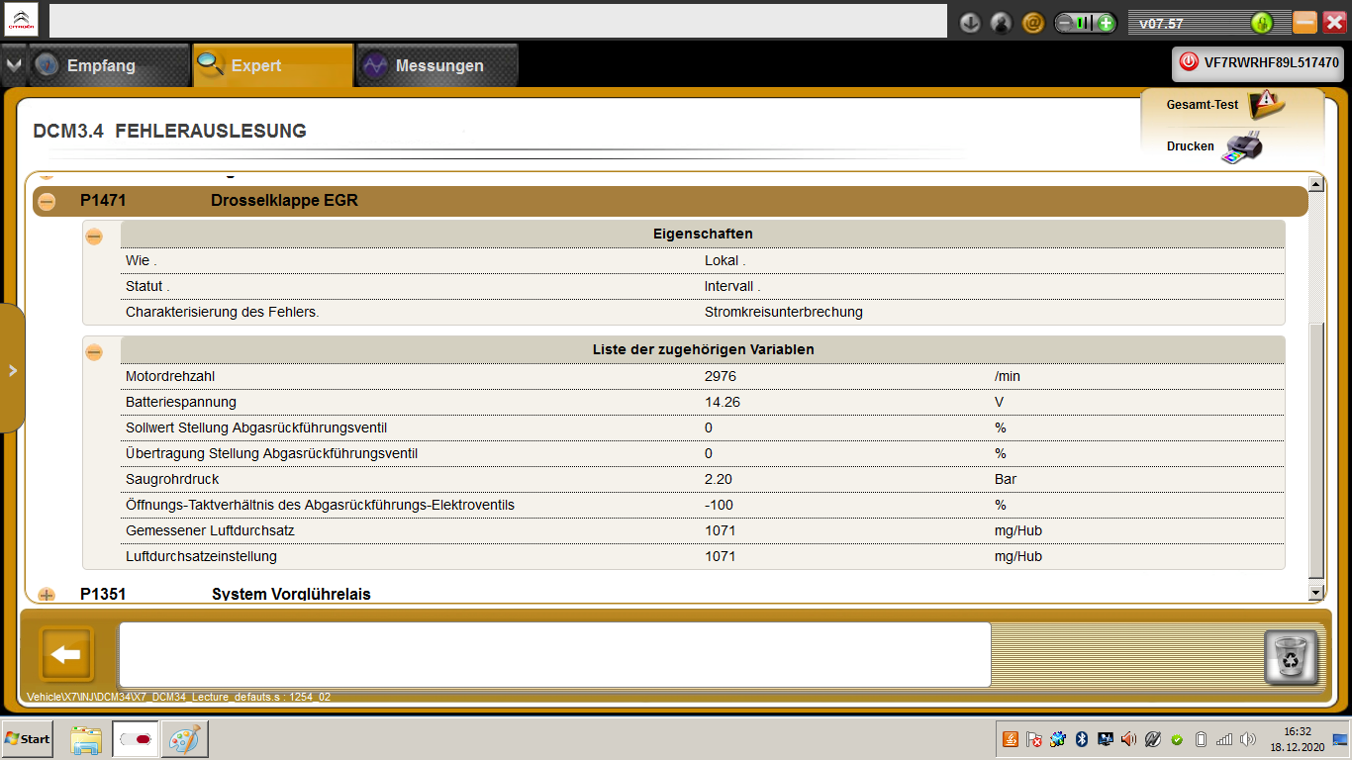
Task: Click the scrollbar down arrow
Action: [x=1315, y=592]
